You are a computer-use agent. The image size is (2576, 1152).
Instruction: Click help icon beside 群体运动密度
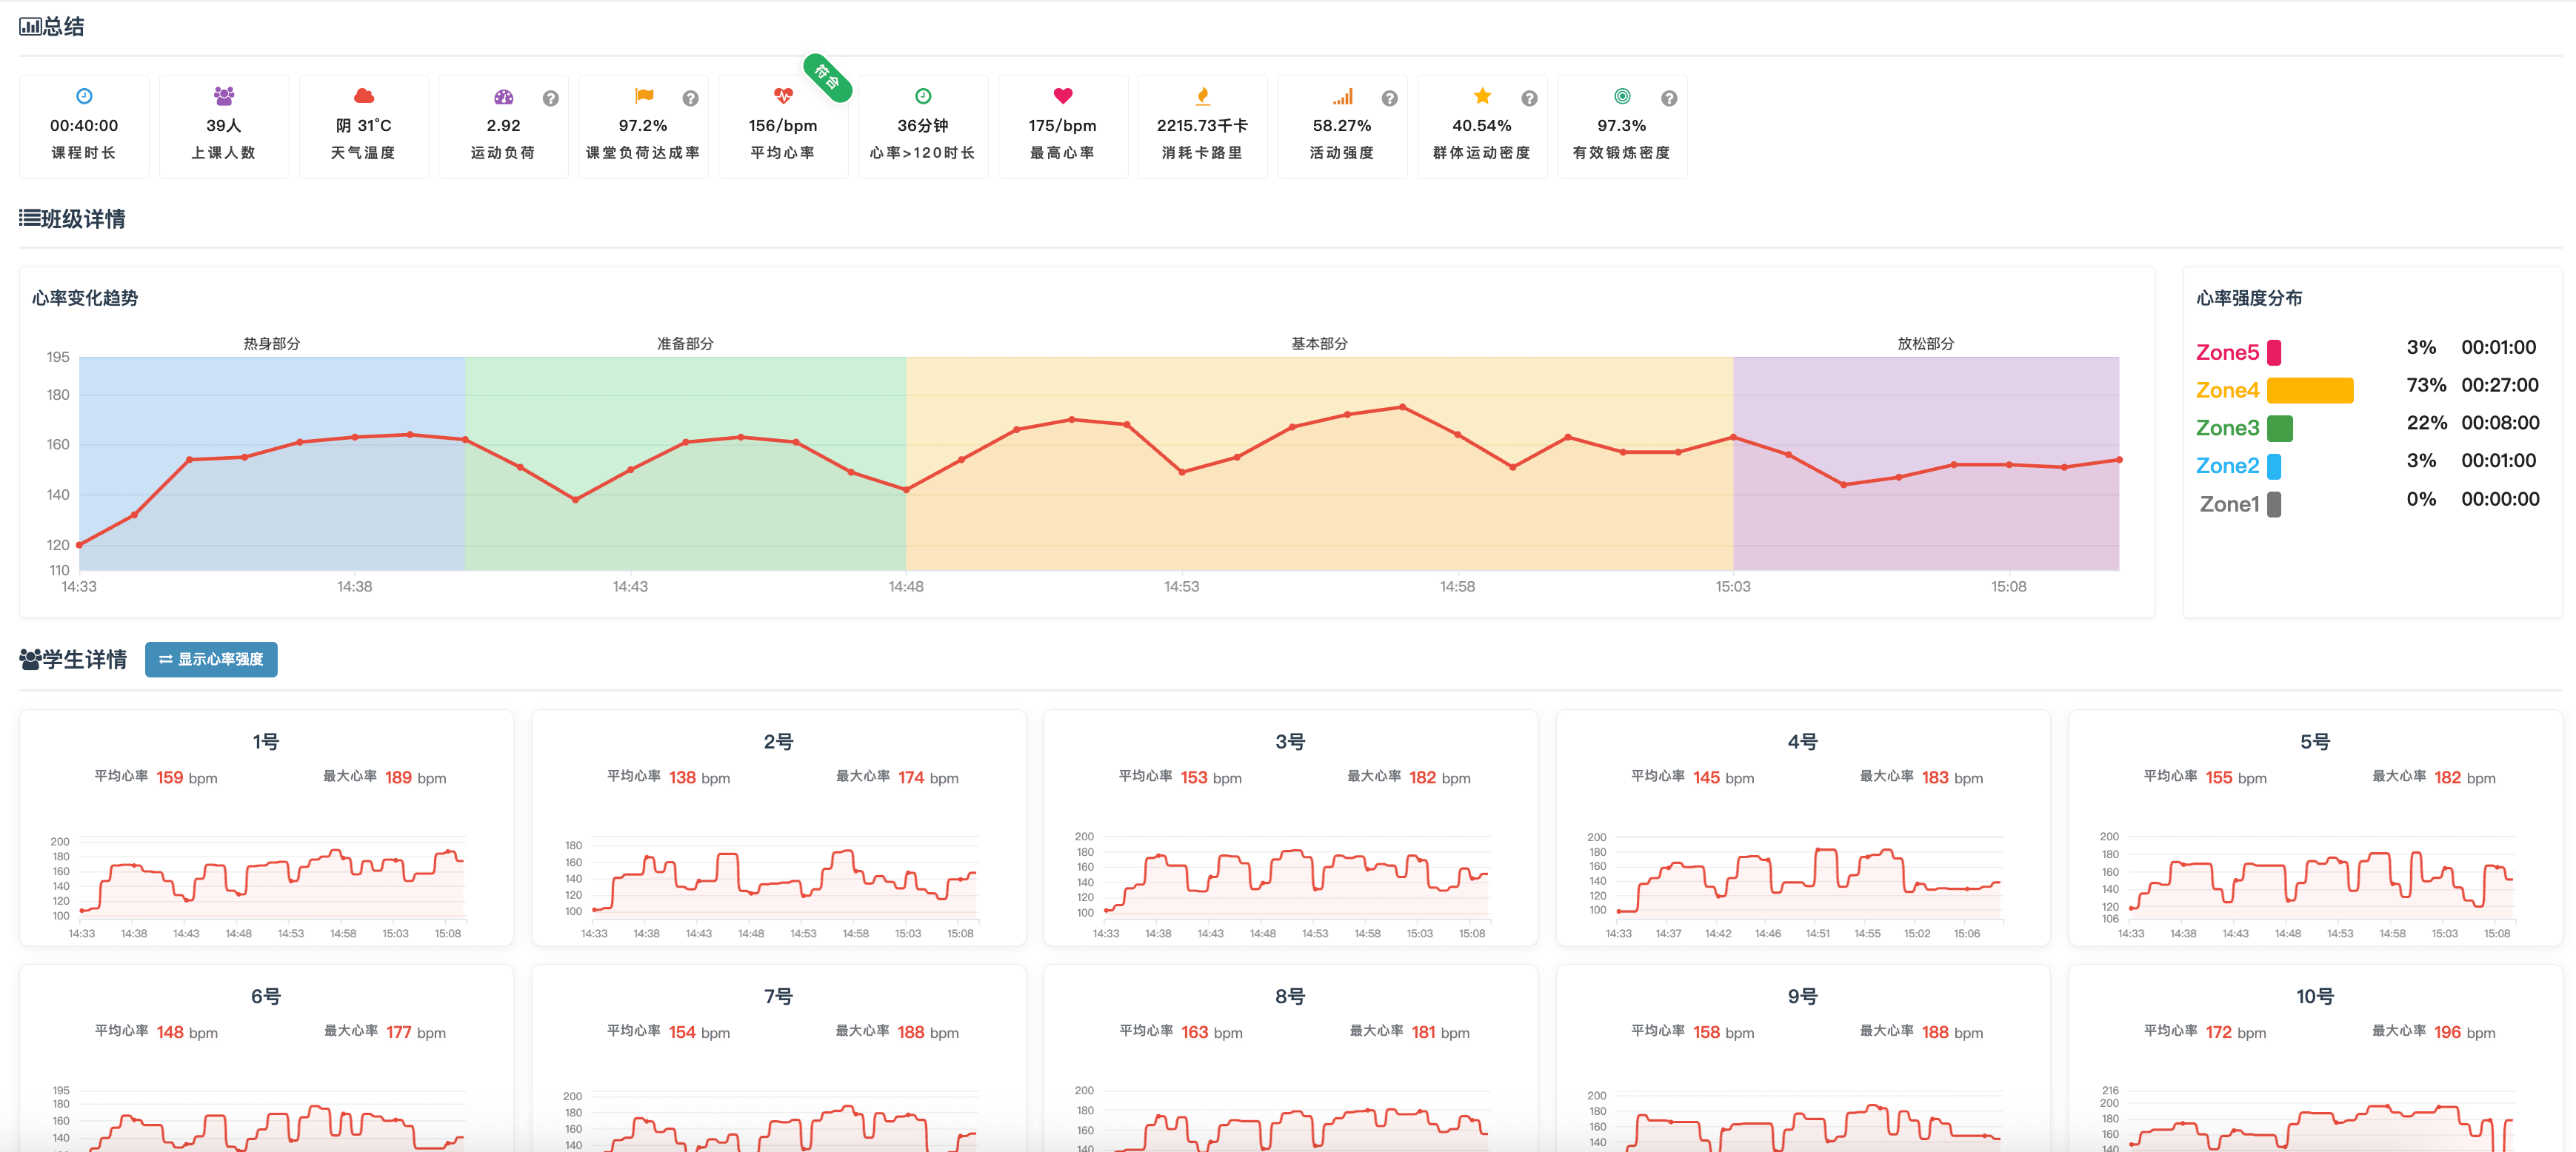point(1529,98)
